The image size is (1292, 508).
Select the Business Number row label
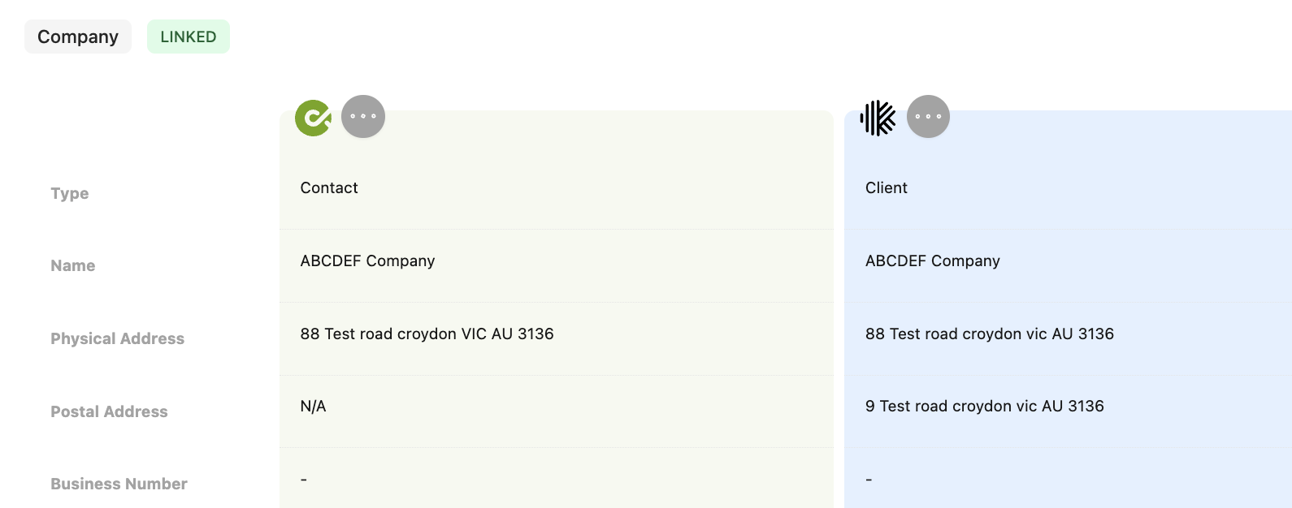[x=119, y=484]
